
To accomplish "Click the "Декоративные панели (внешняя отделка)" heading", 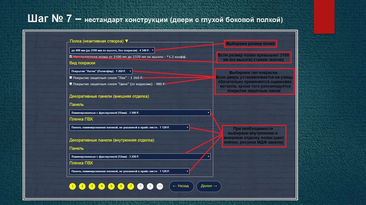I will tap(109, 96).
